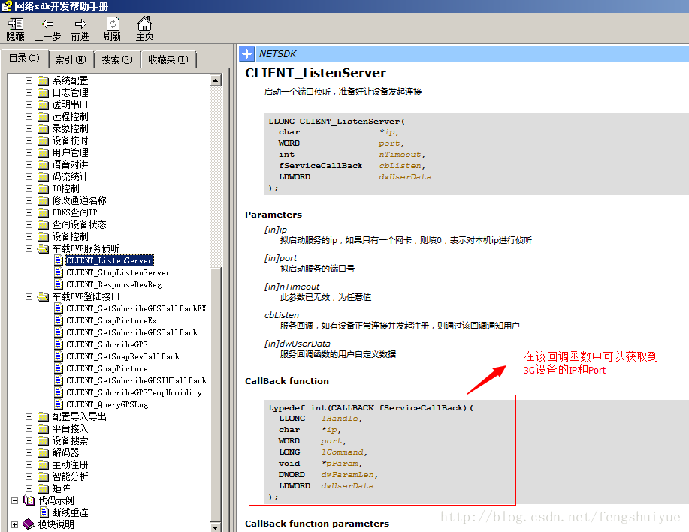Click the 平台接入 folder icon
689x532 pixels.
[43, 428]
